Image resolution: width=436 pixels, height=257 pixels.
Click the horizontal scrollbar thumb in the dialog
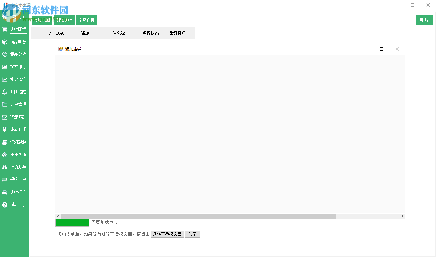coord(198,216)
